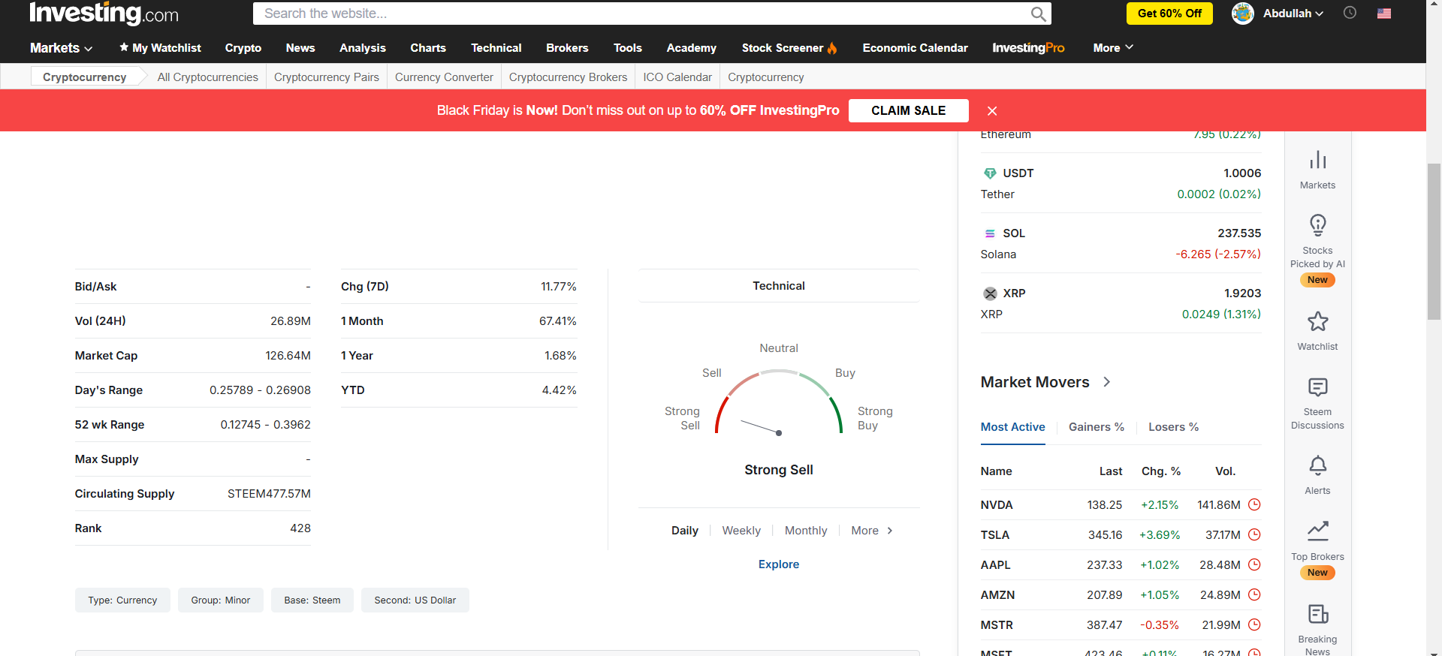Open the Abdullah account dropdown
The image size is (1442, 656).
click(1293, 14)
